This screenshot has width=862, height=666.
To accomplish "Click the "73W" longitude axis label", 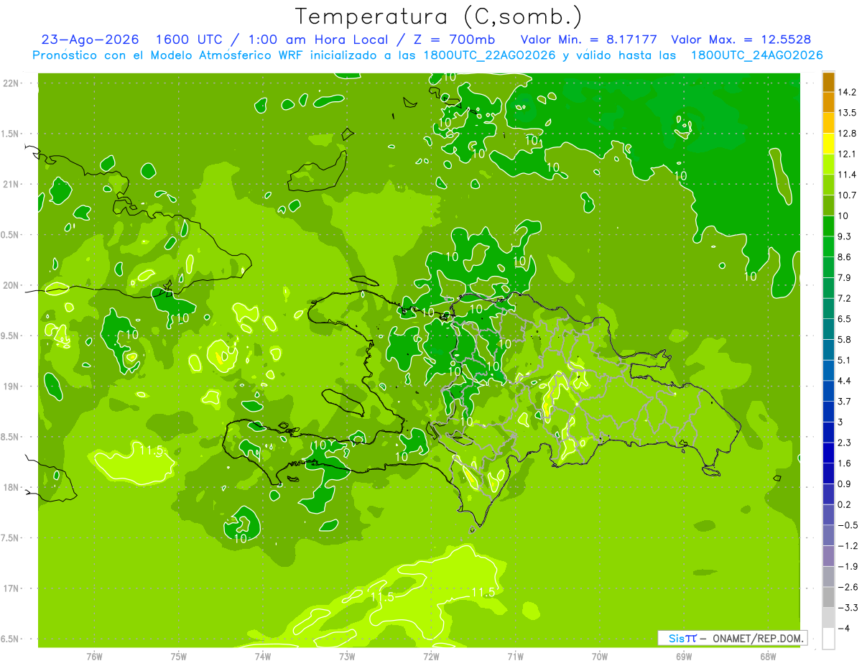I will [x=347, y=656].
